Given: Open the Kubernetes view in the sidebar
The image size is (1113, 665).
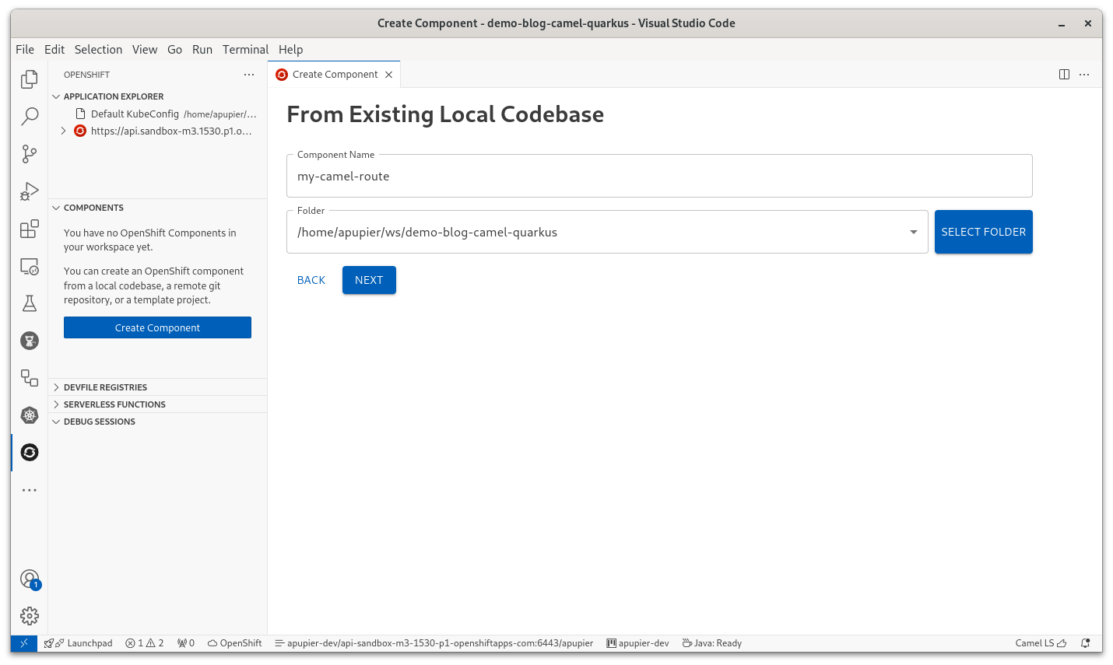Looking at the screenshot, I should [x=29, y=415].
